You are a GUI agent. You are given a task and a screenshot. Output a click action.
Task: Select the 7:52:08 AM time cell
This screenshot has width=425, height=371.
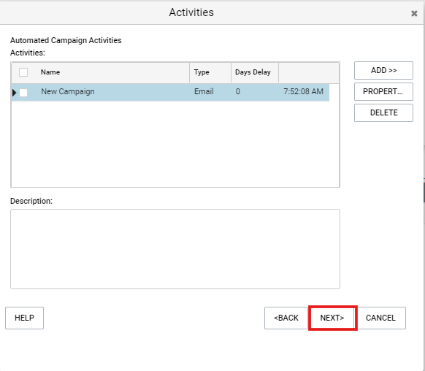pos(303,91)
